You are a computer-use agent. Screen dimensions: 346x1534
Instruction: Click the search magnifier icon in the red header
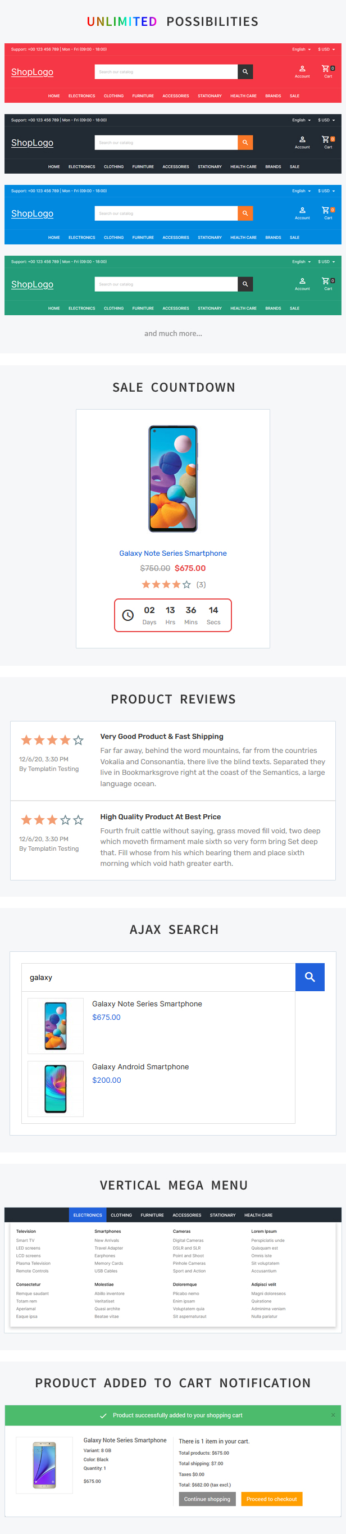[x=245, y=71]
